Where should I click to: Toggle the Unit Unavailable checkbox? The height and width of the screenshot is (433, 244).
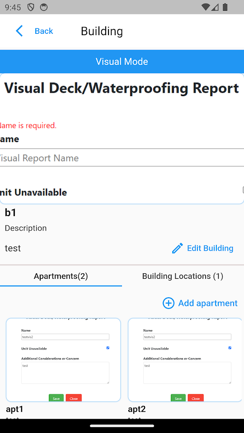[x=243, y=190]
